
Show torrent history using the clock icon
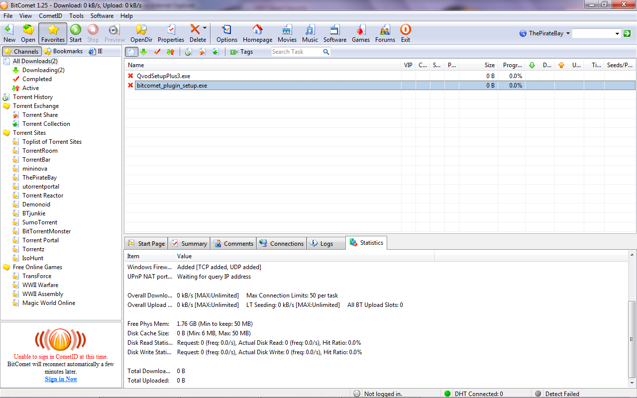[x=188, y=52]
